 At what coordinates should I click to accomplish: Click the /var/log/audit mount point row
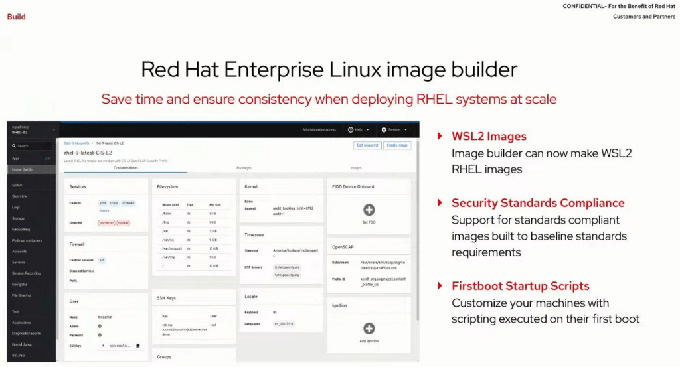pos(193,249)
